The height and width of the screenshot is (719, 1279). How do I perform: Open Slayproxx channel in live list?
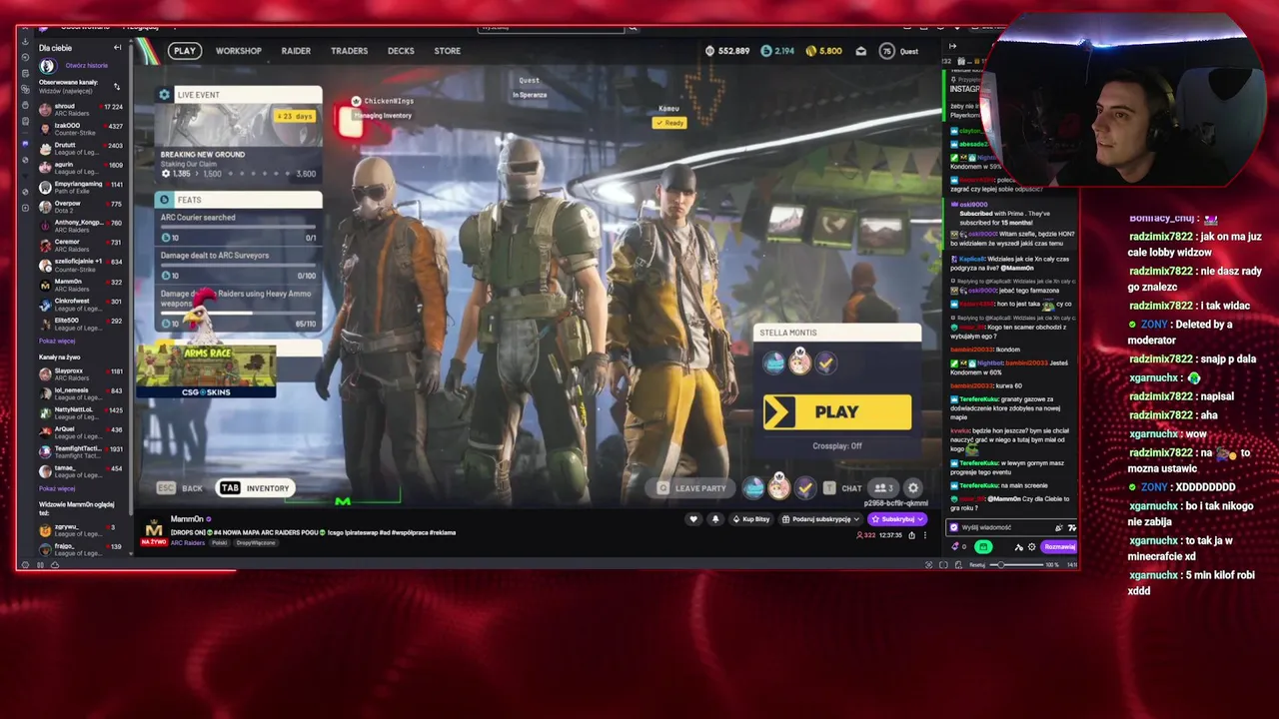tap(80, 373)
